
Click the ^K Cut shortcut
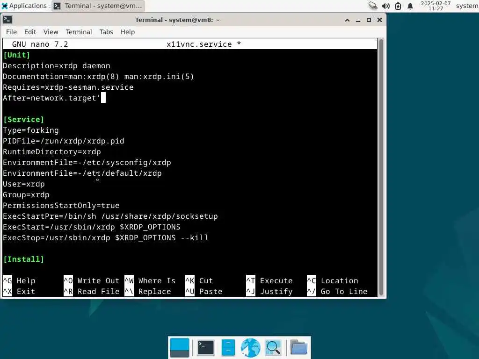tap(199, 280)
